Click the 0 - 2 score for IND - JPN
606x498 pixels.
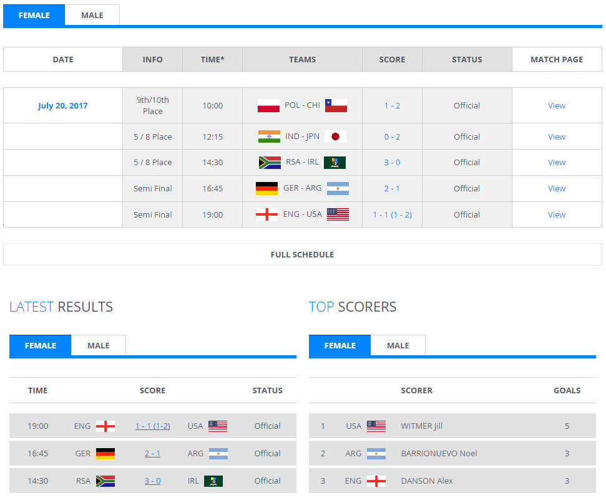click(x=392, y=136)
